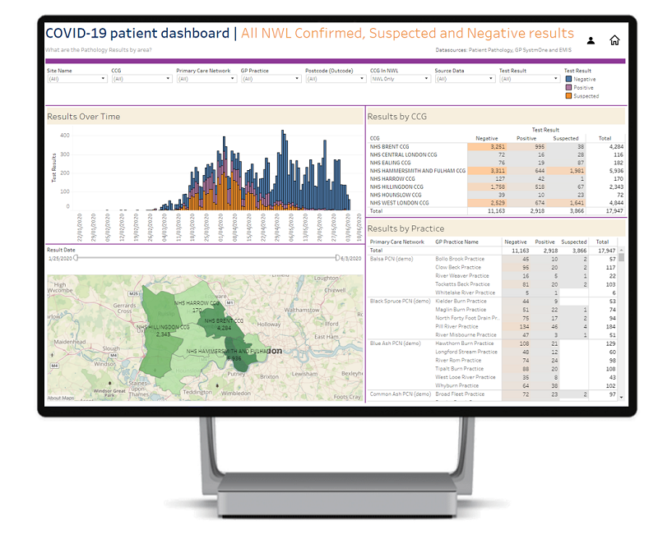Click the Suspected column header in CCG table

(566, 138)
